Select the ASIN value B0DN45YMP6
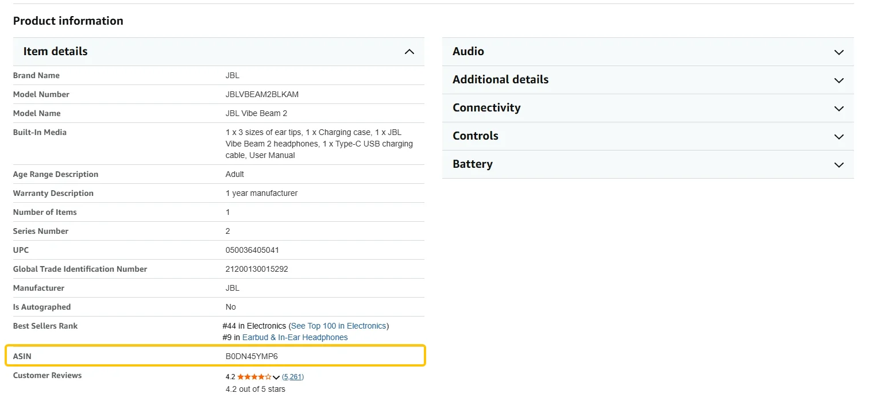 [x=252, y=356]
